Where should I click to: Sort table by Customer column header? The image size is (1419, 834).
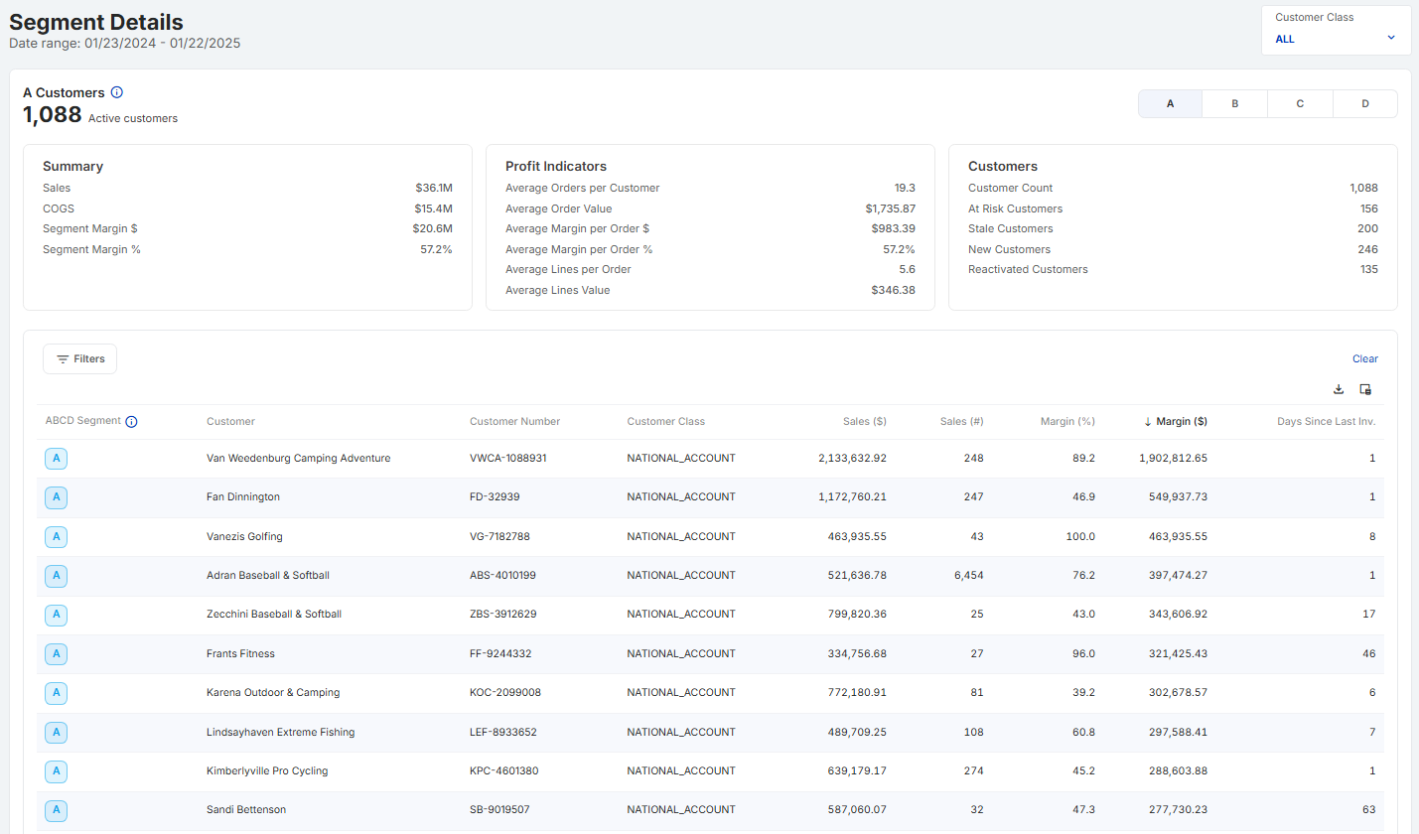coord(230,422)
